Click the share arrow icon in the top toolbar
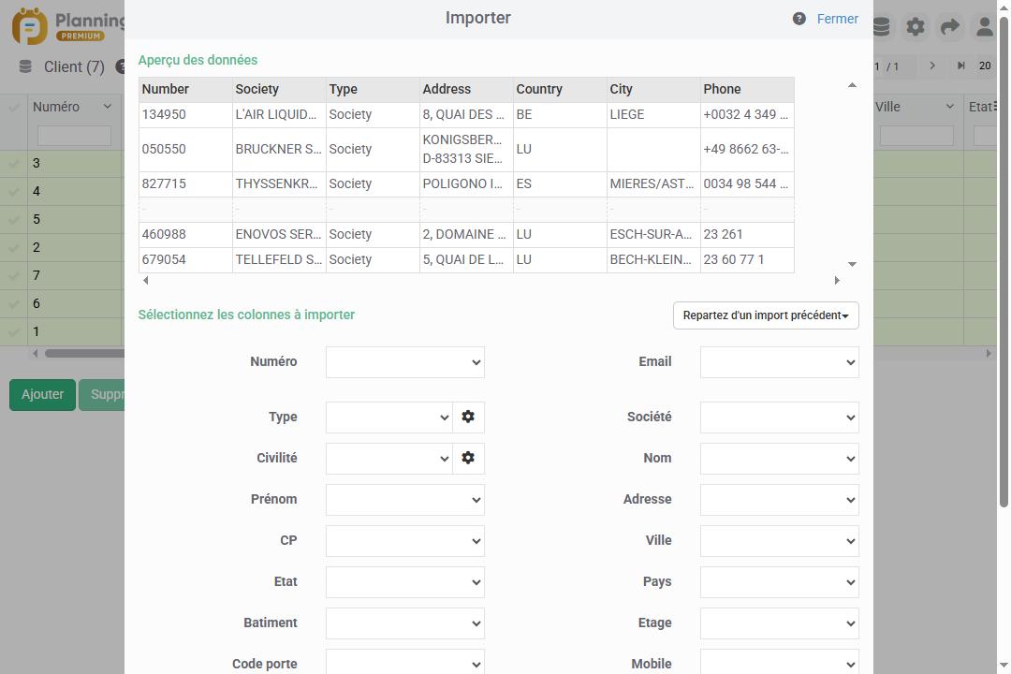Screen dimensions: 1011x674 [950, 26]
